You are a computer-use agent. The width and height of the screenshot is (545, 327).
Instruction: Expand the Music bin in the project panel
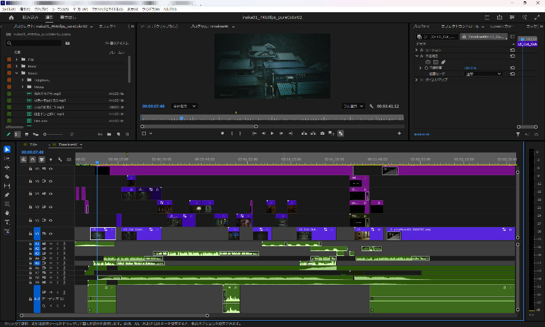[x=17, y=66]
